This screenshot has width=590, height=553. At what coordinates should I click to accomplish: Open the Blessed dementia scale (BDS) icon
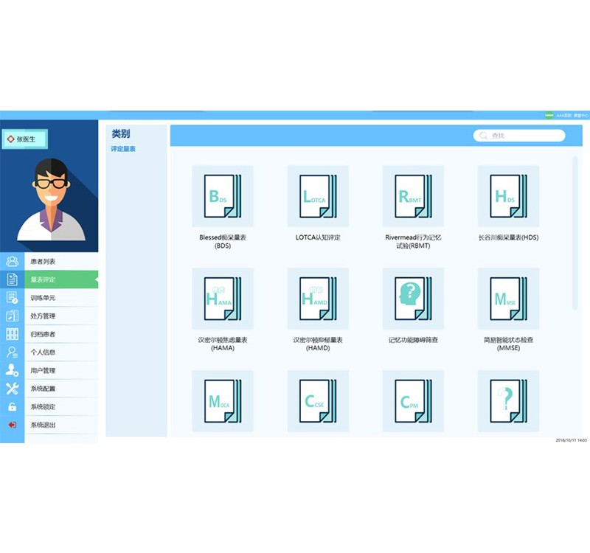222,195
